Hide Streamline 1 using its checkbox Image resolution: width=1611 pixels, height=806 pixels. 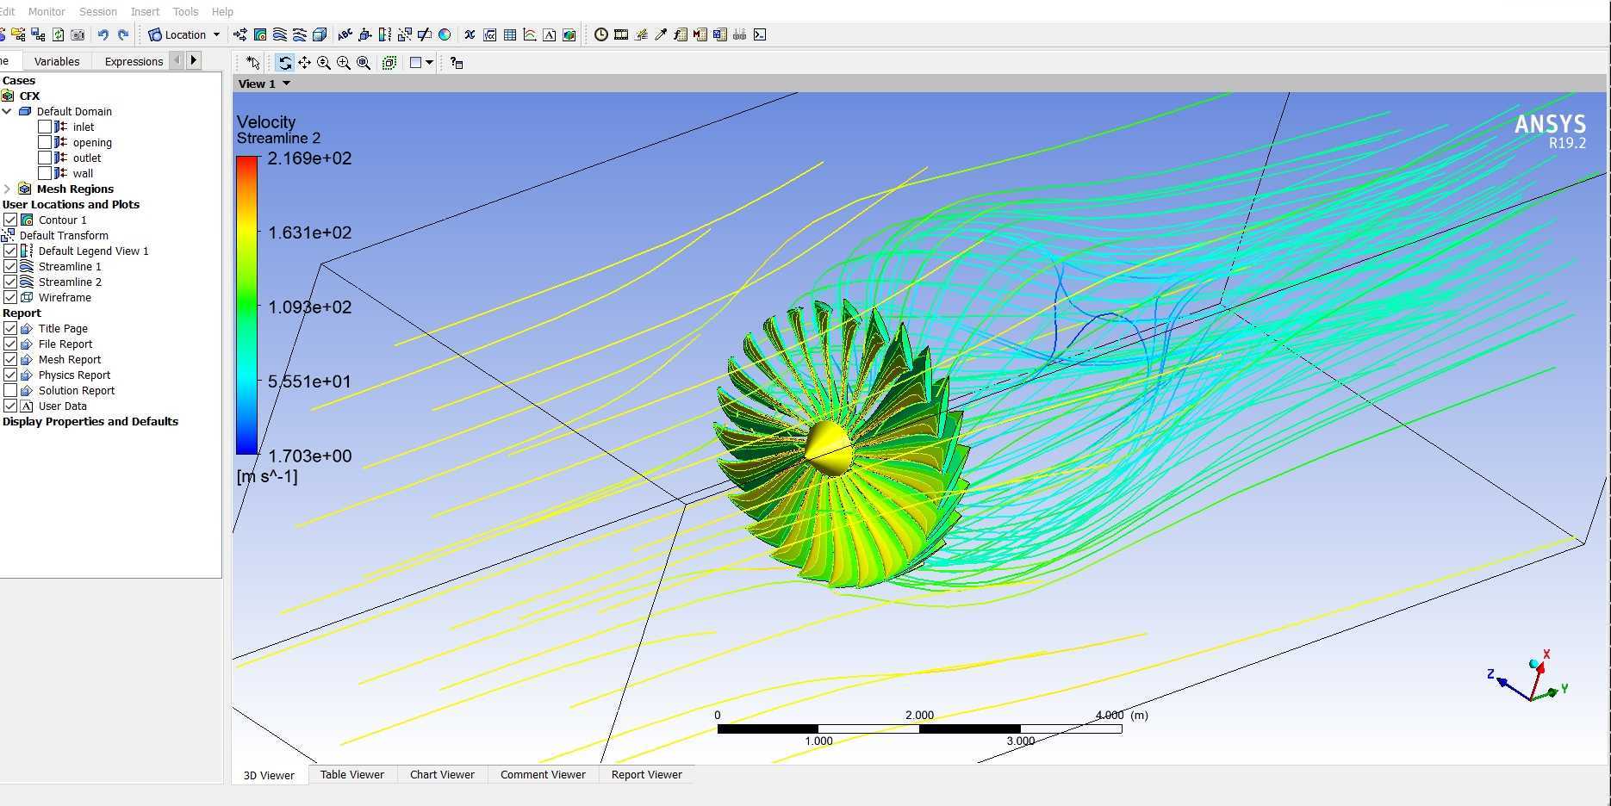pyautogui.click(x=10, y=266)
